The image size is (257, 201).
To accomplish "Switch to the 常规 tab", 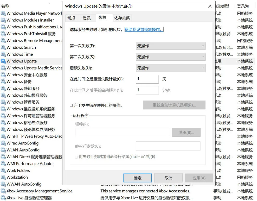I will click(x=71, y=18).
